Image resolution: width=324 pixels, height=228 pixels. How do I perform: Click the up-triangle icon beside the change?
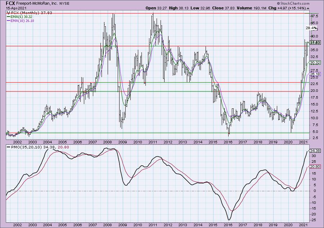pyautogui.click(x=308, y=8)
